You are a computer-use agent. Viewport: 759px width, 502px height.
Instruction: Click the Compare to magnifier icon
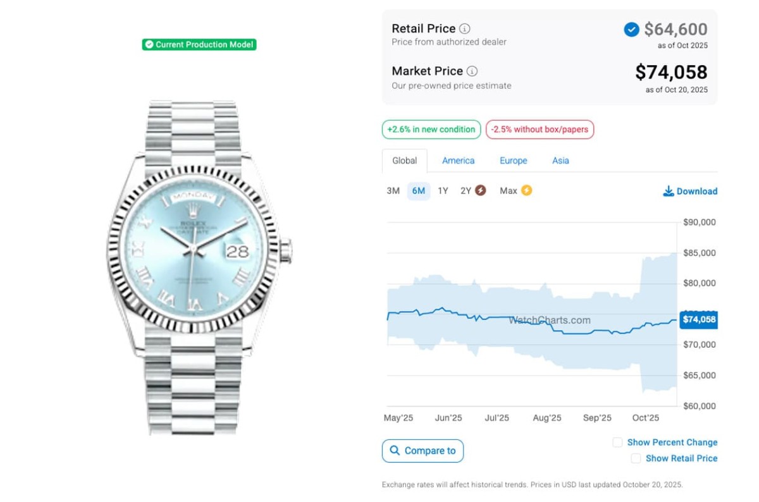click(395, 451)
